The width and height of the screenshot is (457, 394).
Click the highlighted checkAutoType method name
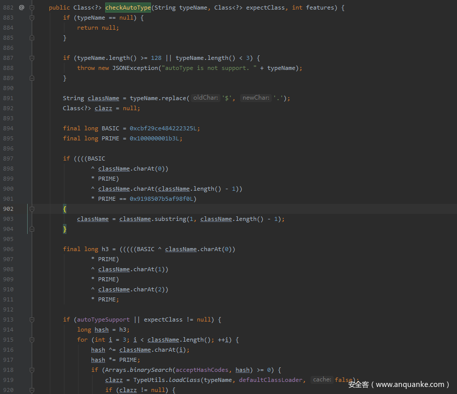(128, 8)
